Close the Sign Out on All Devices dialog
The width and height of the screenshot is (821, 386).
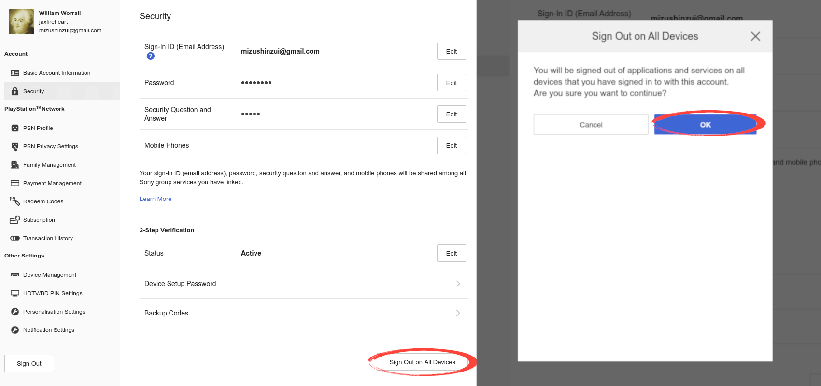755,36
